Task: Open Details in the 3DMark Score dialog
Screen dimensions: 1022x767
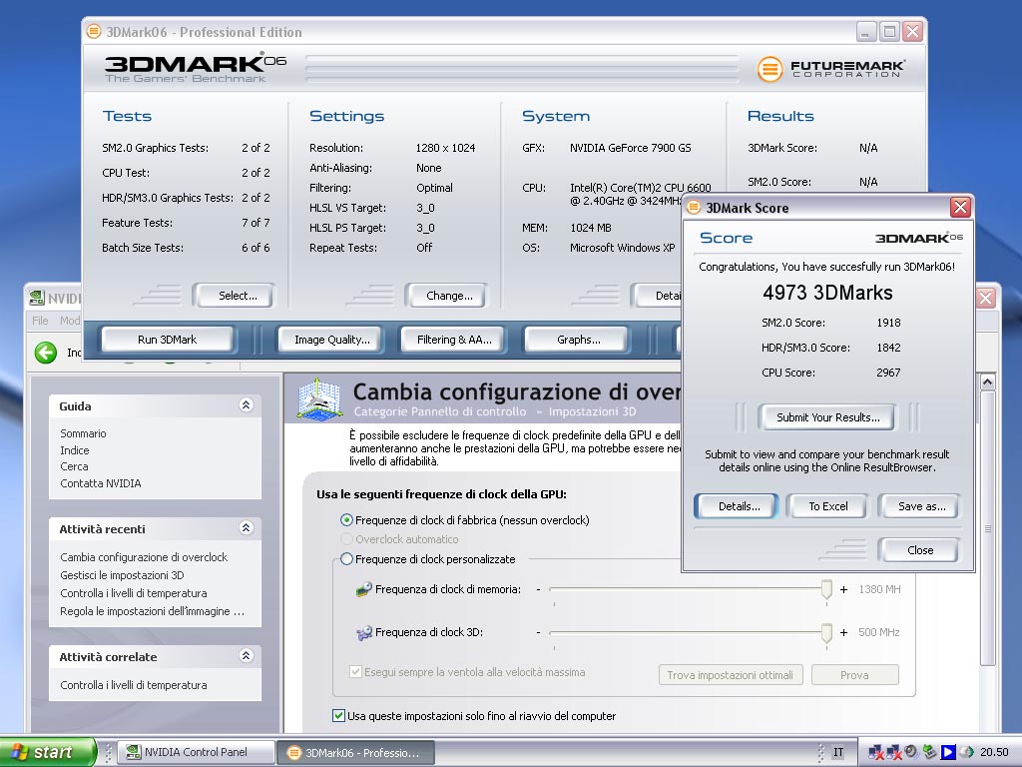Action: point(739,506)
